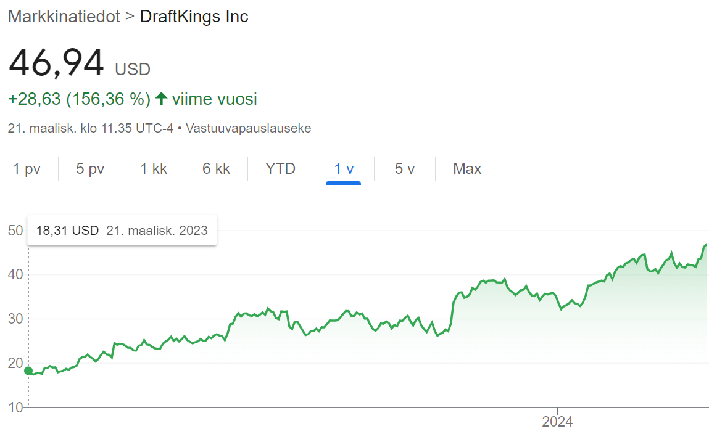
Task: Switch to the 5 pv range tab
Action: (x=90, y=168)
